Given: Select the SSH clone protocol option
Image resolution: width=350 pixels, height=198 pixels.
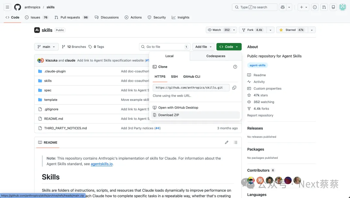Looking at the screenshot, I should pos(174,77).
